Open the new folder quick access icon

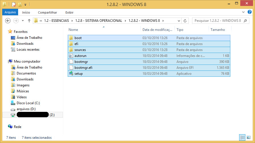20,4
